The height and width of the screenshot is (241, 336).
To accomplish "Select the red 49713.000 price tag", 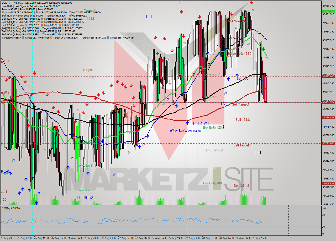I will click(x=328, y=143).
